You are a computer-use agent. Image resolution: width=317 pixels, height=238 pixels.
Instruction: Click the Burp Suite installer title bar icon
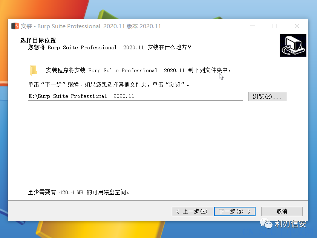point(15,26)
